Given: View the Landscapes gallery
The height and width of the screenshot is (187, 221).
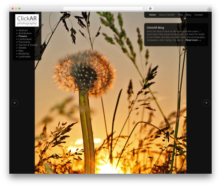Looking at the screenshot, I should point(25,39).
